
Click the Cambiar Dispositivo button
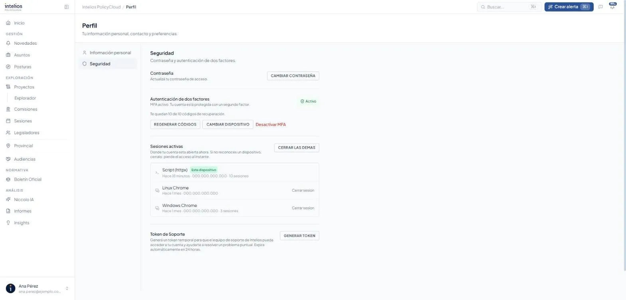[228, 125]
